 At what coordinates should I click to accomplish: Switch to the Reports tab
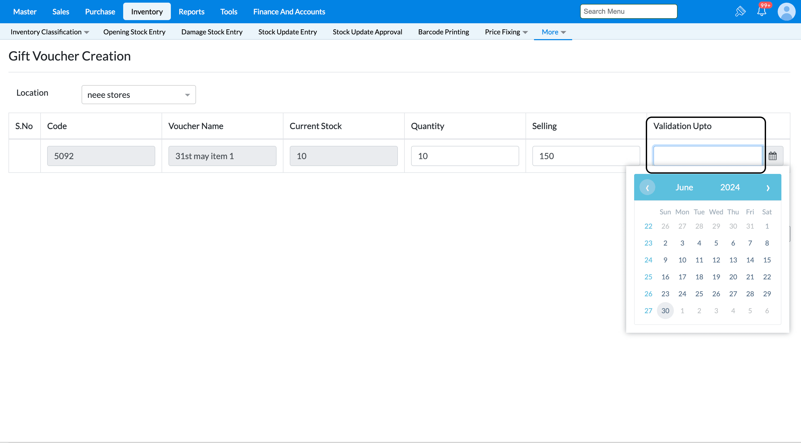click(x=191, y=12)
